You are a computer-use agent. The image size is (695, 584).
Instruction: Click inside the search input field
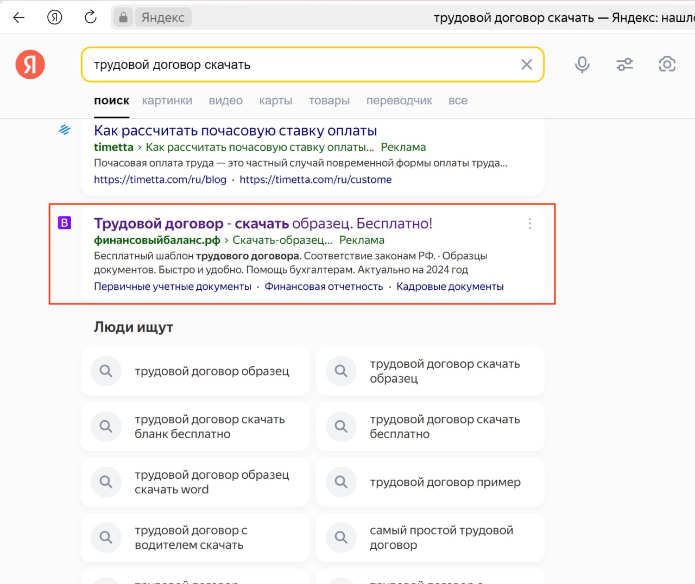point(299,65)
